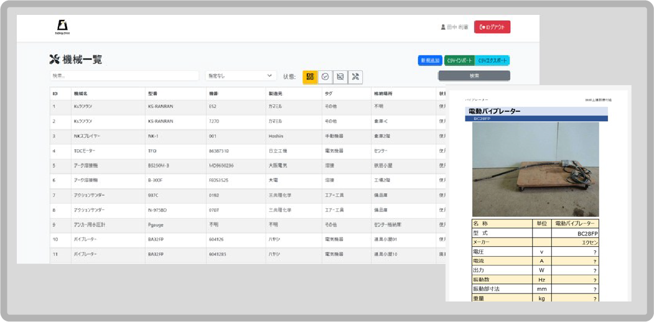Click the cyan CSVエクスポート button
This screenshot has width=654, height=322.
(x=493, y=60)
